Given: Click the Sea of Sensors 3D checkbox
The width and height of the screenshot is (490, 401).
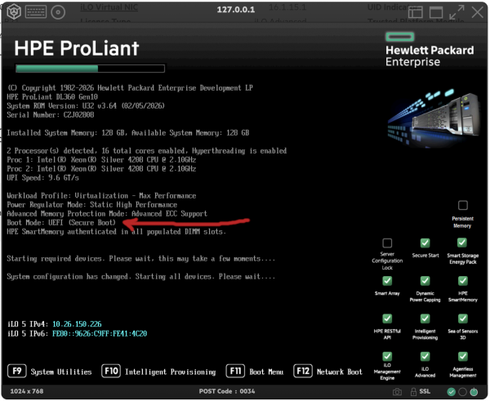Looking at the screenshot, I should (463, 319).
